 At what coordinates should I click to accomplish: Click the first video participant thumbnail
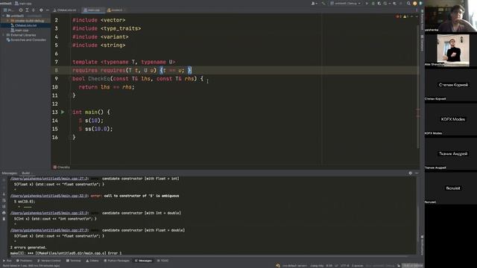pyautogui.click(x=451, y=16)
